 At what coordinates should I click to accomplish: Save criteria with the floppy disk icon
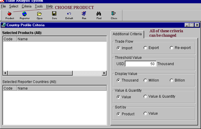coord(54,14)
